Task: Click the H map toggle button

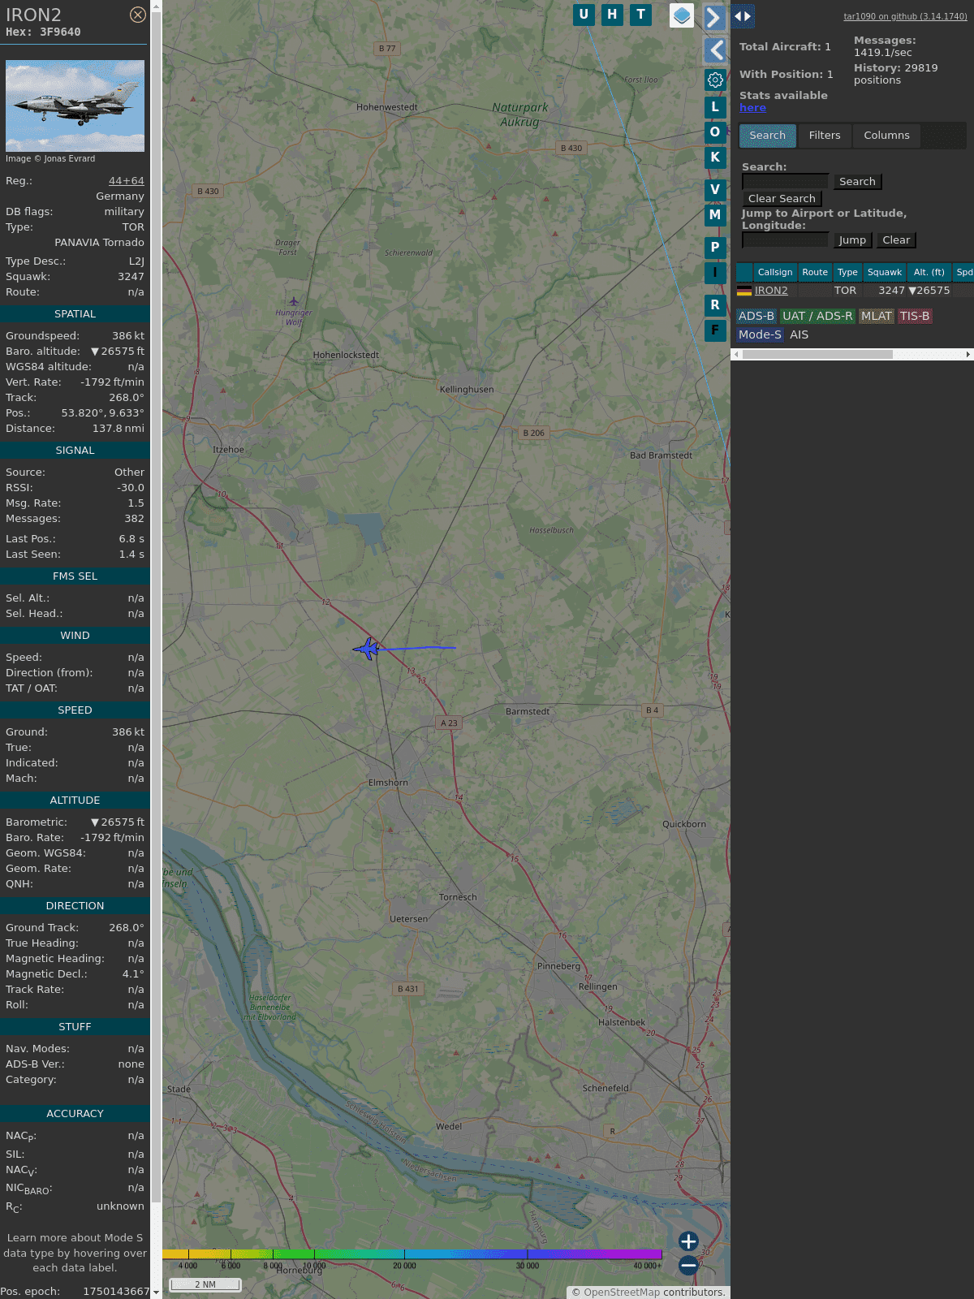Action: [612, 15]
